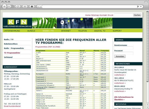This screenshot has height=109, width=149.
Task: Click the Stereo column header
Action: (x=96, y=51)
